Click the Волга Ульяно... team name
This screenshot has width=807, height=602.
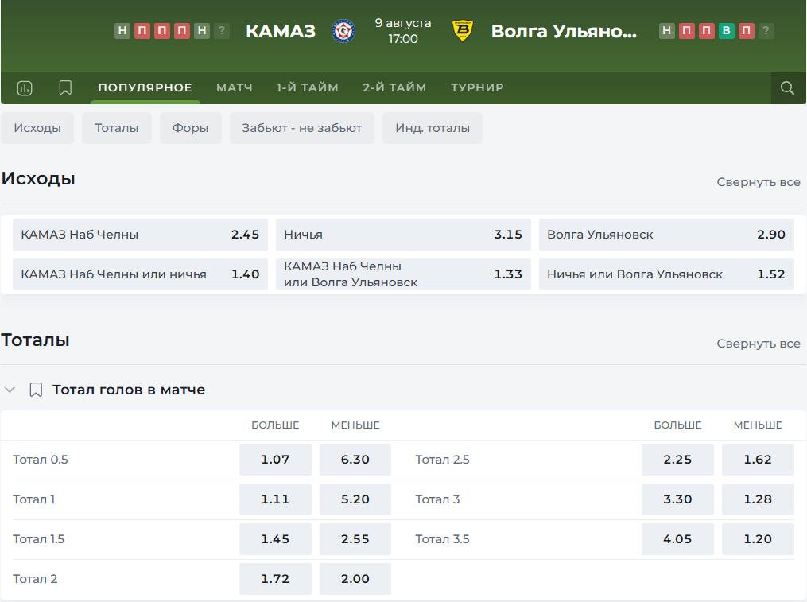pos(564,32)
